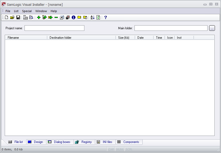Open the Special menu
This screenshot has height=153, width=221.
point(27,11)
